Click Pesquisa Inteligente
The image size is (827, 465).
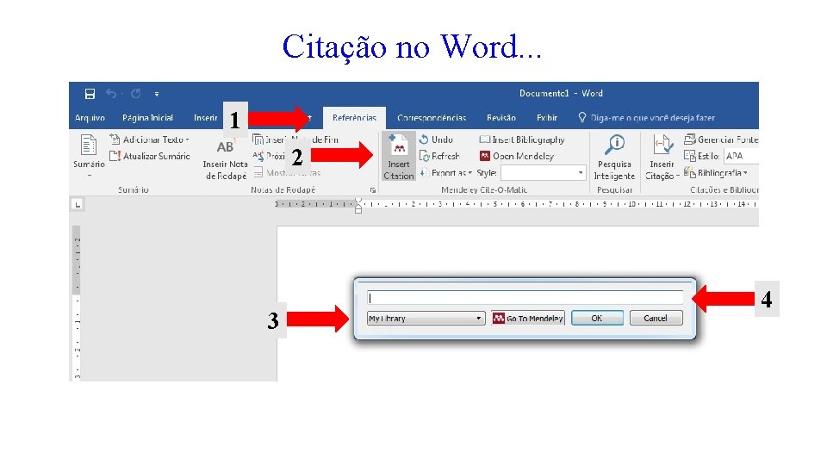[x=614, y=157]
